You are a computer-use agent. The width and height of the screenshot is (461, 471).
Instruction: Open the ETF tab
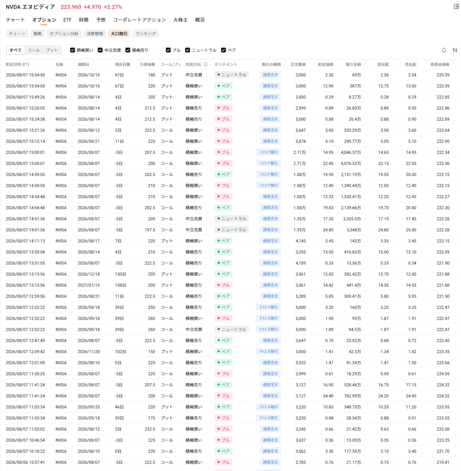point(67,20)
